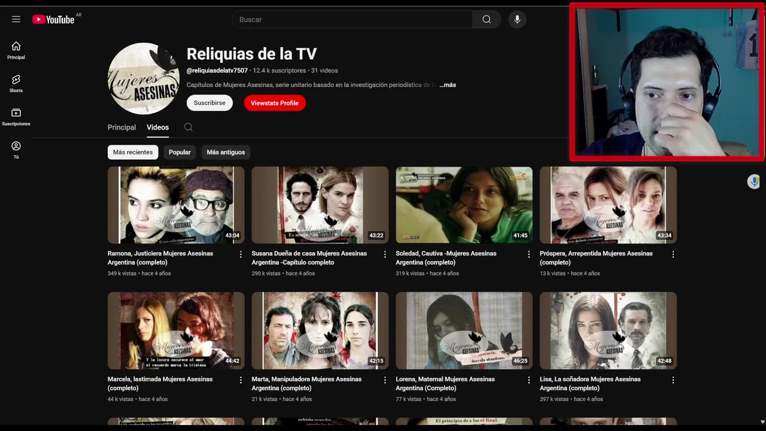
Task: Open the hamburger guide menu
Action: pos(16,19)
